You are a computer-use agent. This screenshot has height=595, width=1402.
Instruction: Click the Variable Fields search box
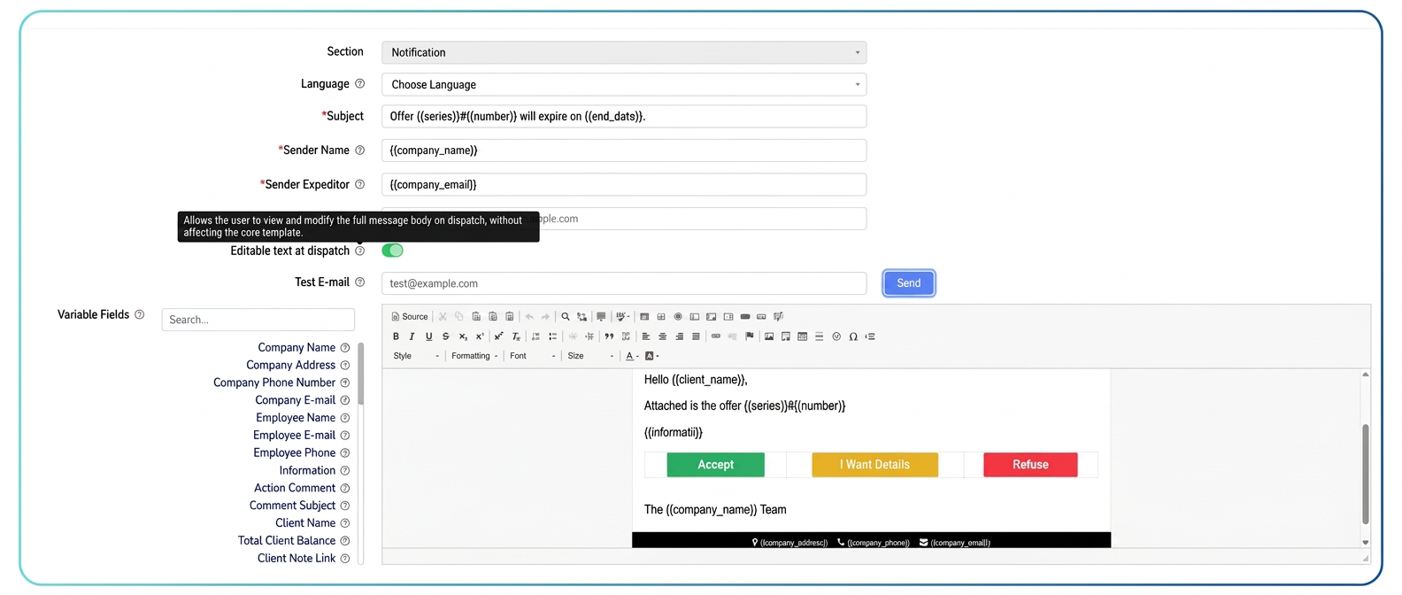tap(258, 320)
